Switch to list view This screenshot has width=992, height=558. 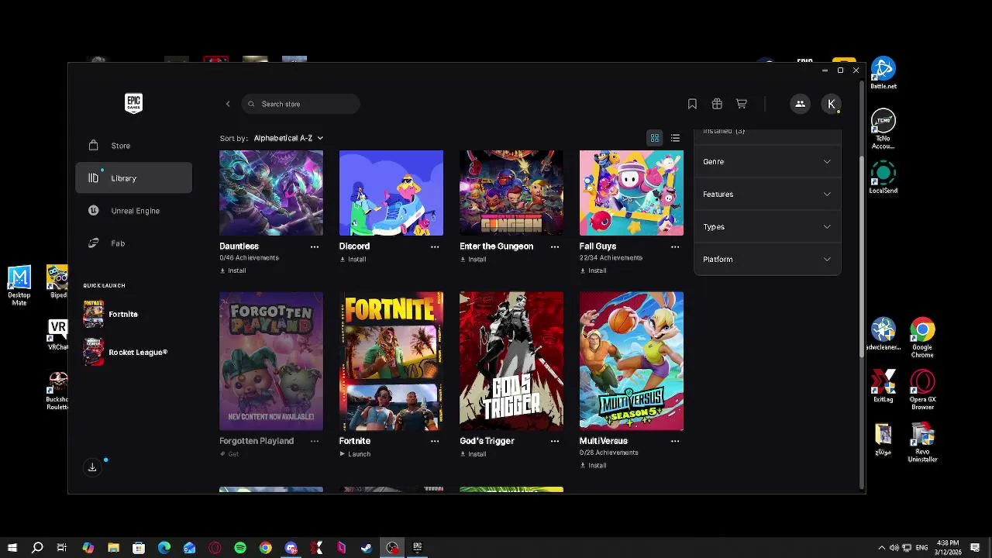(675, 138)
